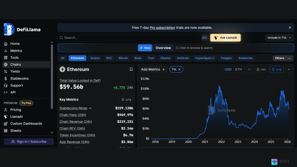Image resolution: width=297 pixels, height=167 pixels.
Task: Remove the TVL metric chip
Action: (180, 69)
